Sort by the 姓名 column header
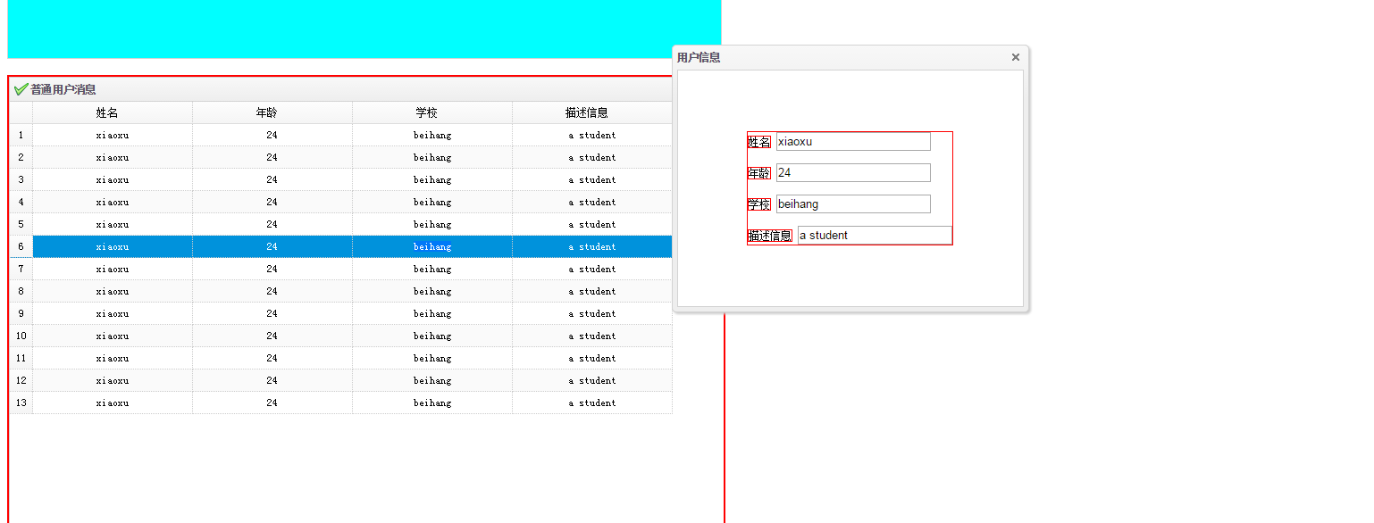This screenshot has width=1374, height=523. (x=113, y=112)
